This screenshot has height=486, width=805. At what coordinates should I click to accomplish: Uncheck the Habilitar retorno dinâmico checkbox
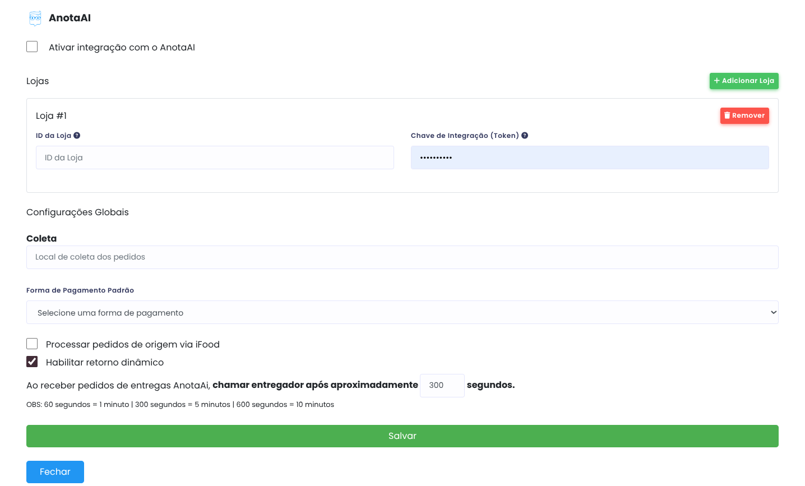pos(32,362)
